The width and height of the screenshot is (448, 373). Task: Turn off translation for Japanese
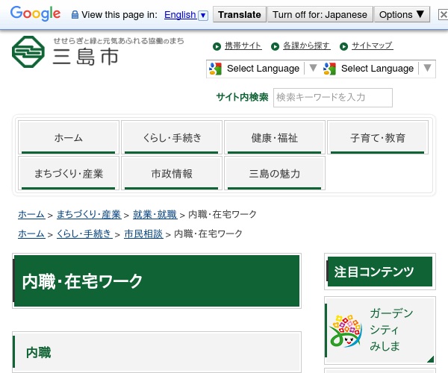320,15
